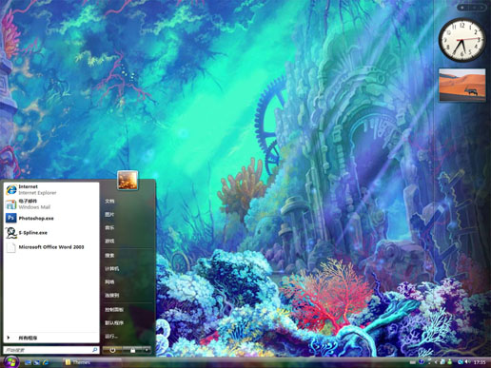Open Internet Explorer from the Start menu
This screenshot has height=368, width=491.
click(51, 189)
